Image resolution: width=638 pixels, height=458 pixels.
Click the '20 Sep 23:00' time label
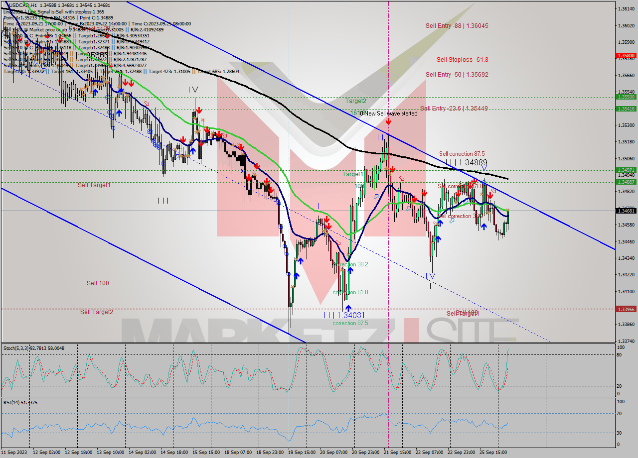(x=366, y=452)
